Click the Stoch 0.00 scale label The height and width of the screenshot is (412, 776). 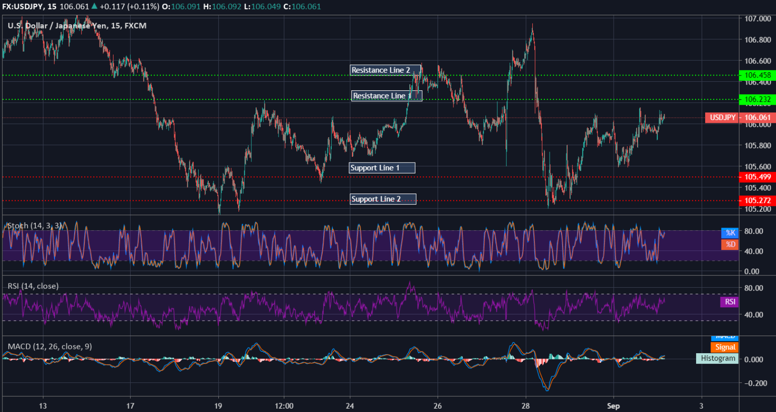752,271
